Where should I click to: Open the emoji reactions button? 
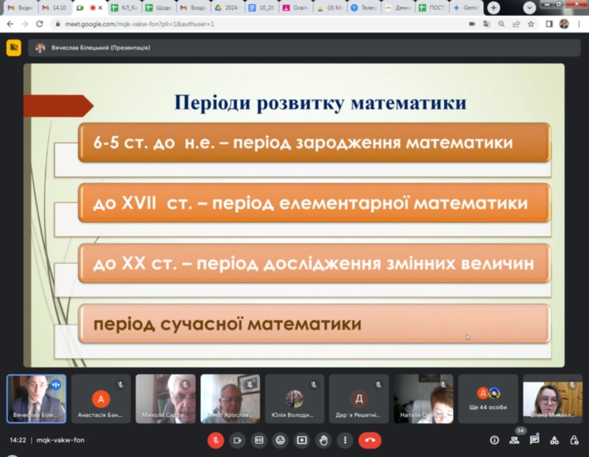coord(280,440)
